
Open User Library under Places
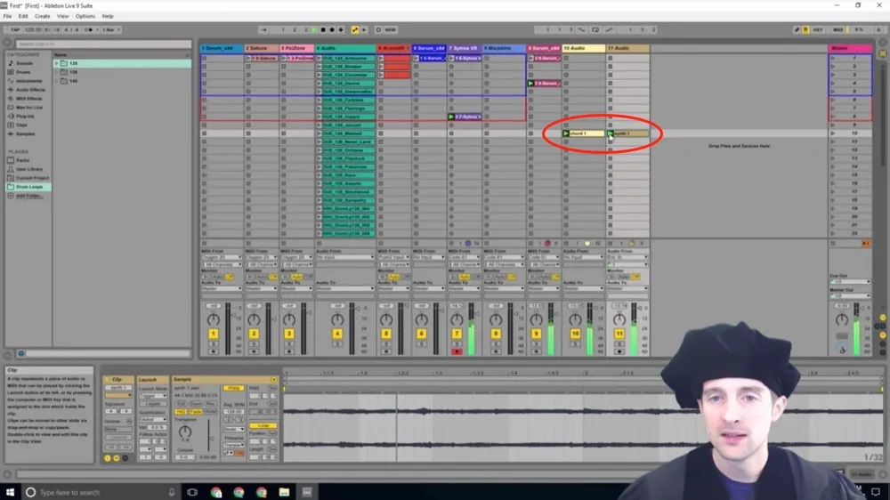click(29, 169)
